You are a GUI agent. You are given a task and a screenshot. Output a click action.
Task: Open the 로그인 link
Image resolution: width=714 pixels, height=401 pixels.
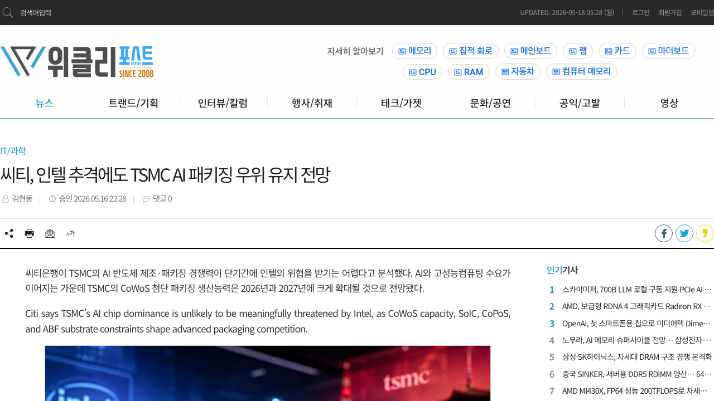641,12
